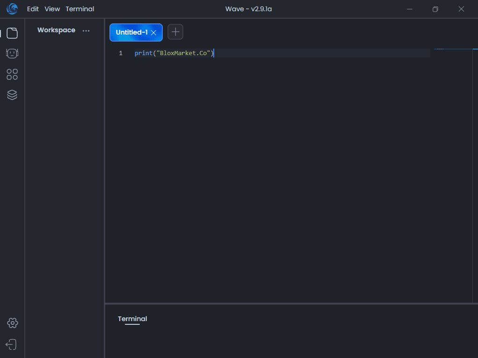Click the print("BloxMarket.Co") code line
Screen dimensions: 478x358
174,53
